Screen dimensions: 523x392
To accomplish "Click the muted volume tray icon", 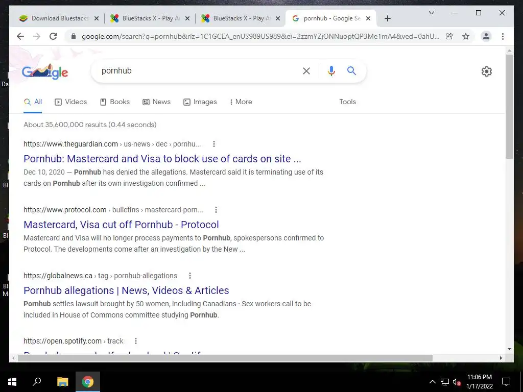I will click(x=457, y=382).
